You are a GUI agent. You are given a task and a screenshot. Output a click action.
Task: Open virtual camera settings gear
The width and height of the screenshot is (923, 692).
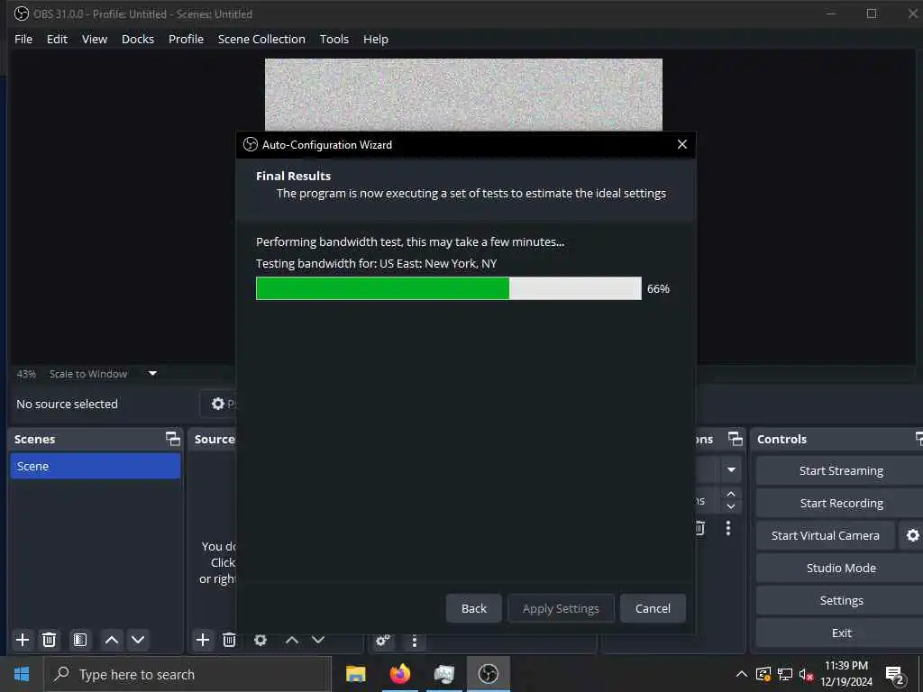click(x=912, y=535)
